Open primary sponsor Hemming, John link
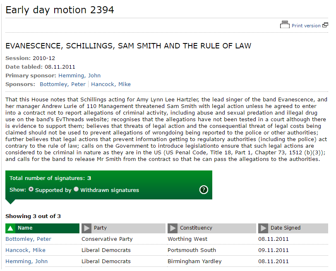336x271 pixels. click(79, 76)
